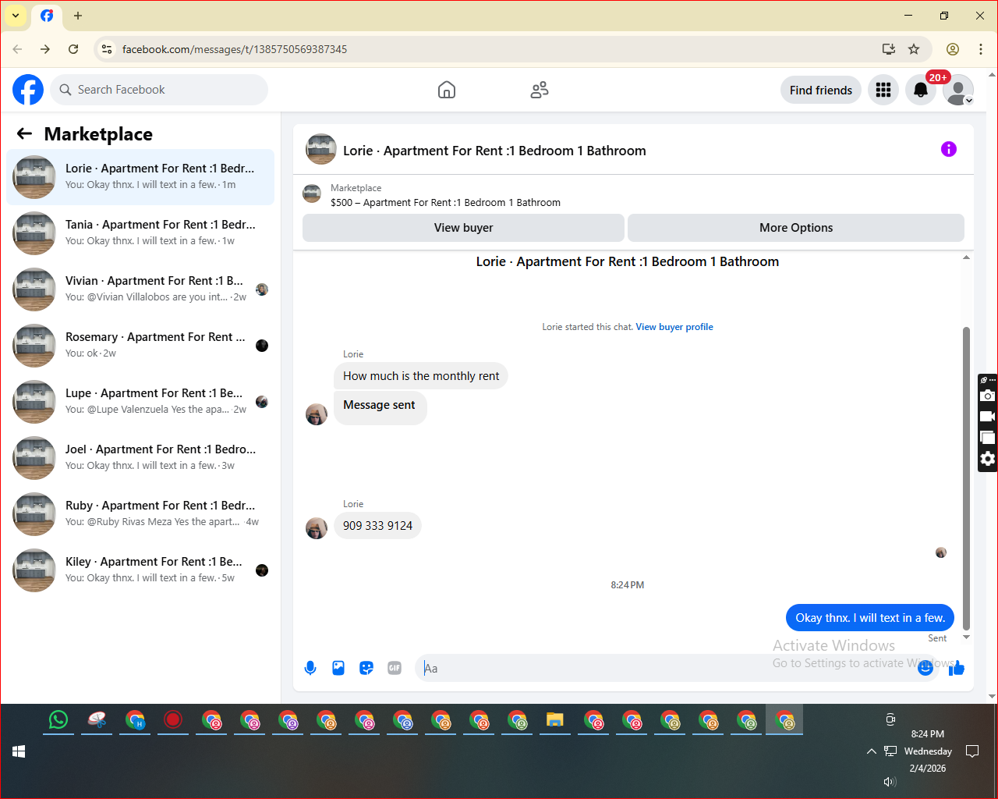This screenshot has height=799, width=998.
Task: Click More Options button
Action: coord(796,228)
